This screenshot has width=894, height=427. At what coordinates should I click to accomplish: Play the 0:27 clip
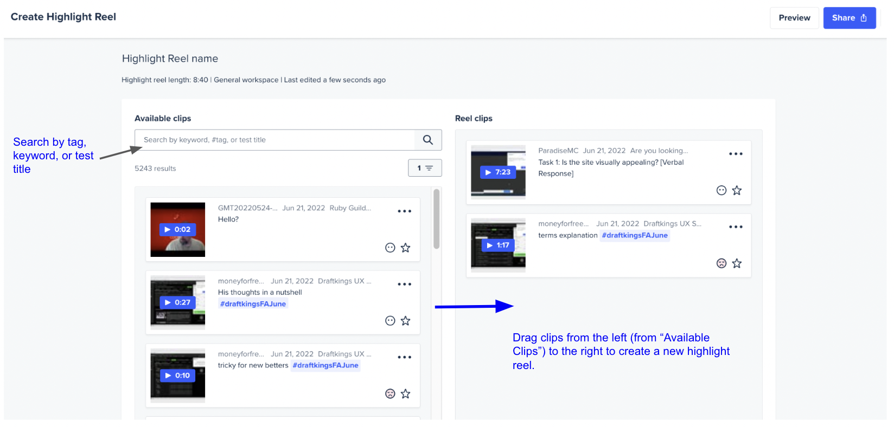tap(177, 302)
